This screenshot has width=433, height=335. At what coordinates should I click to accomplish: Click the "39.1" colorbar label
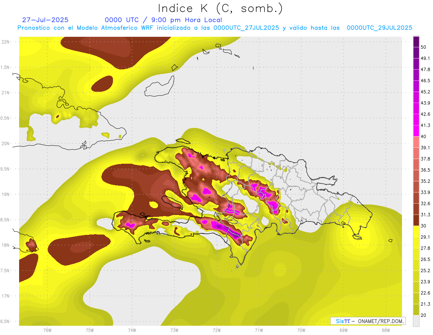coord(426,148)
